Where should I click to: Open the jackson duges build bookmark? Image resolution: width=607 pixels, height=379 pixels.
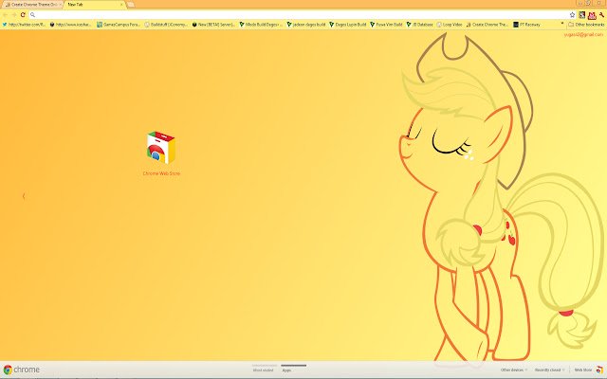(306, 25)
